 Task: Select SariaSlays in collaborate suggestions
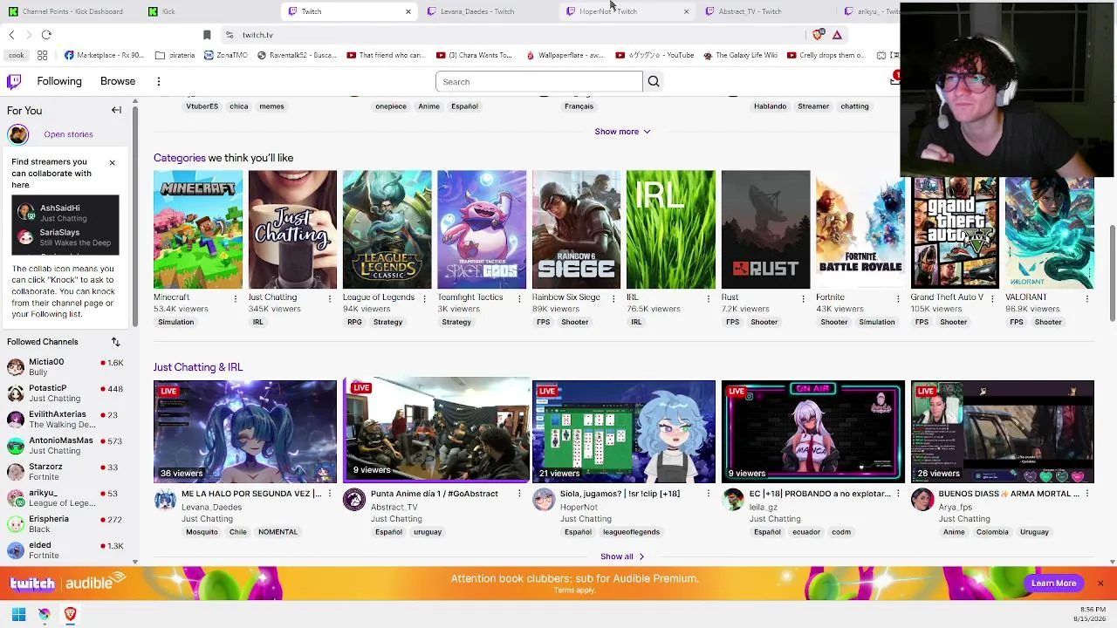coord(65,237)
